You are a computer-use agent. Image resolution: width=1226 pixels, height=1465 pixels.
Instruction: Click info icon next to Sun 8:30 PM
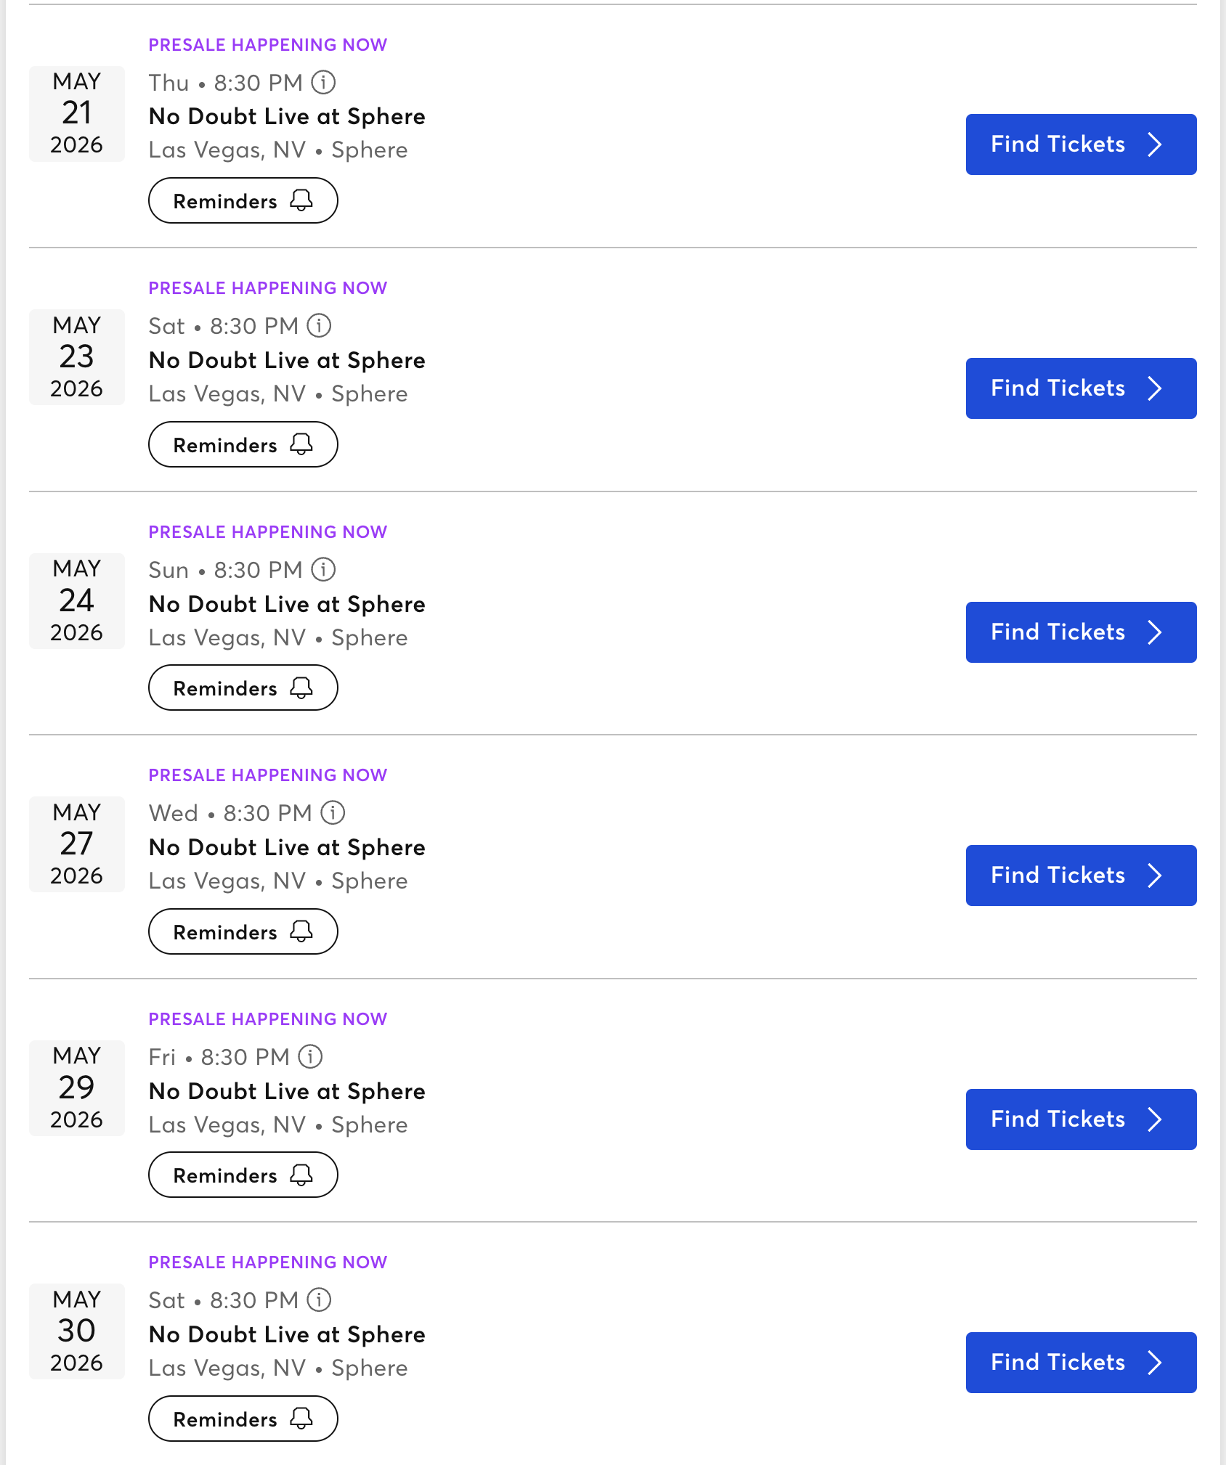(x=323, y=570)
